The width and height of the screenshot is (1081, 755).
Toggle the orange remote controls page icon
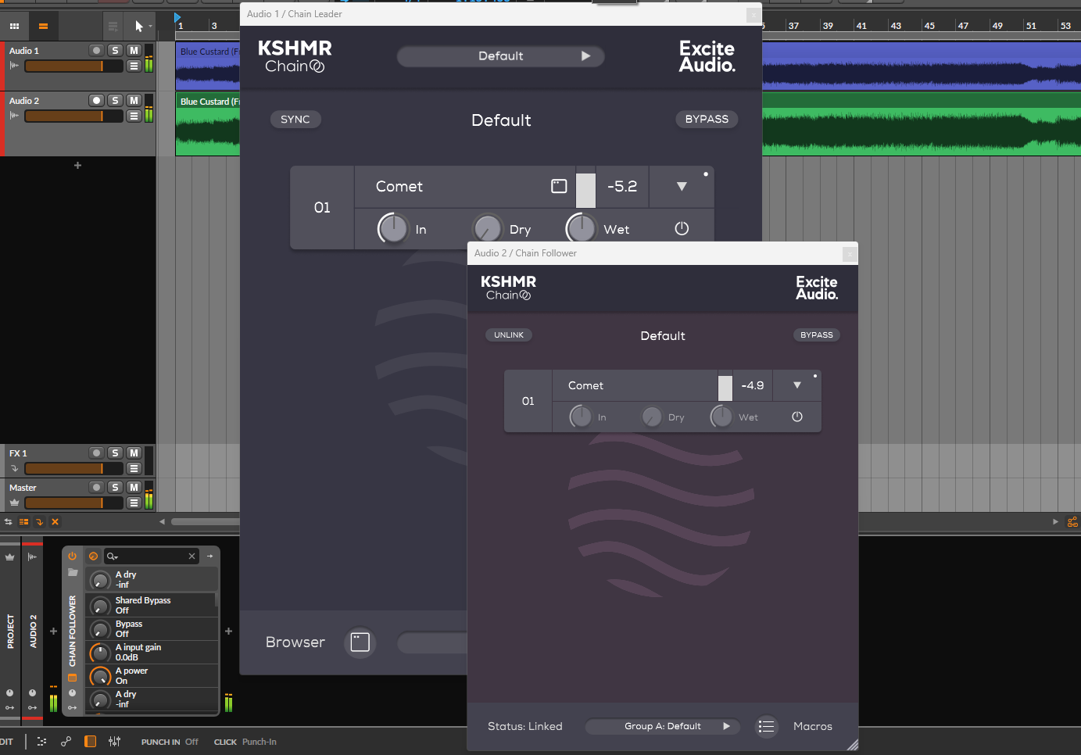pyautogui.click(x=94, y=556)
